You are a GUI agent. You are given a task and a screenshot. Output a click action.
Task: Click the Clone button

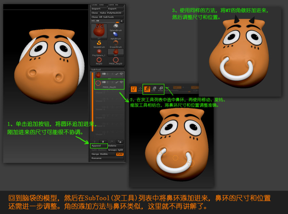(95, 13)
